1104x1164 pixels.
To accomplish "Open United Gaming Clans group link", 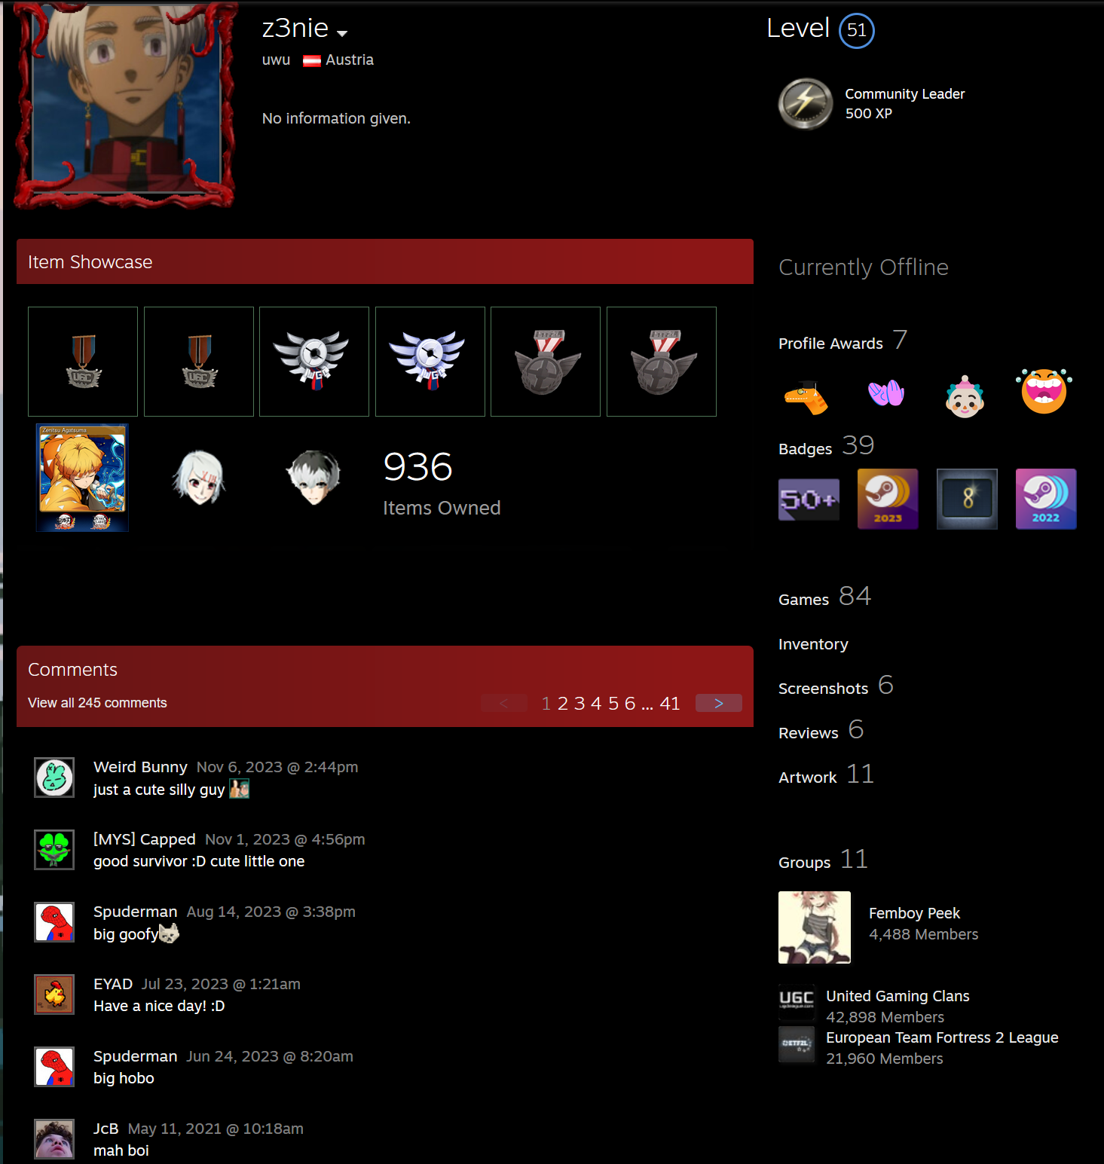I will pyautogui.click(x=898, y=996).
